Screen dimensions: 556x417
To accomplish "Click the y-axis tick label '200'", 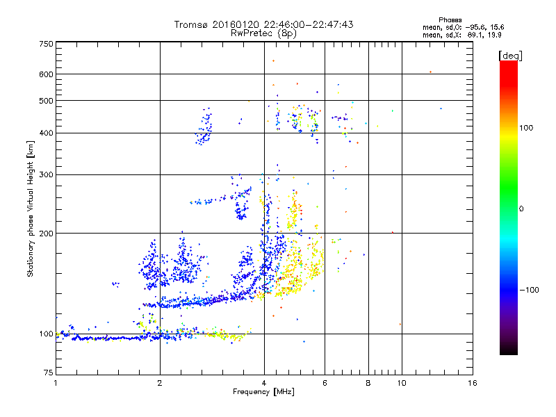I will 46,234.
